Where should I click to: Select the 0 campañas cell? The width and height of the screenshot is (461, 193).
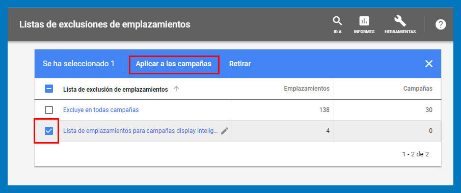point(388,131)
